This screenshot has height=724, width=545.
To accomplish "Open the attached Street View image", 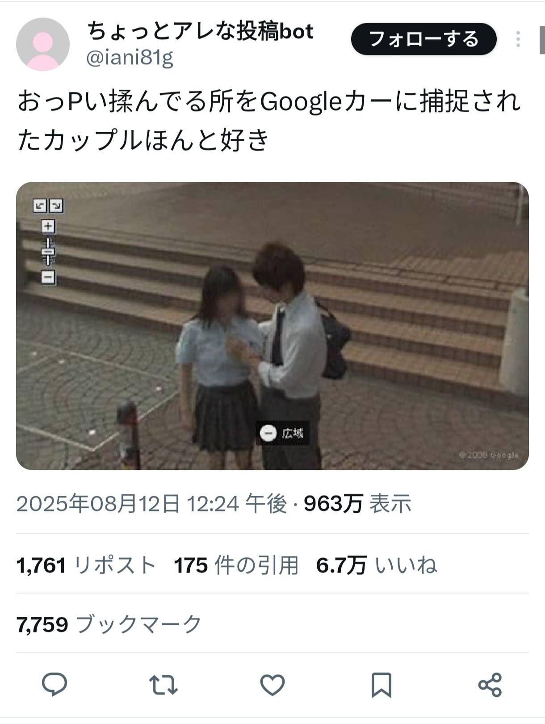I will [x=272, y=326].
